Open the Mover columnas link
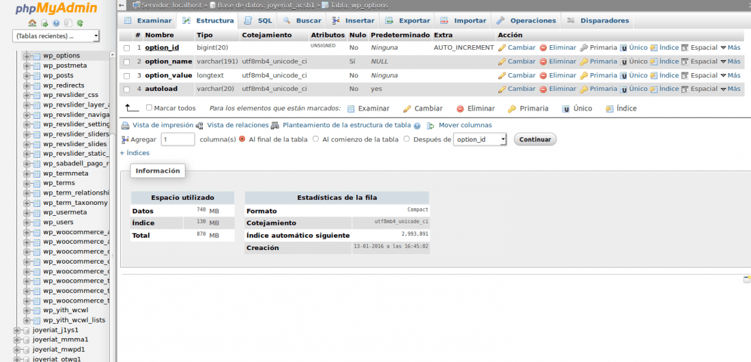Screen dimensions: 751x362 pyautogui.click(x=465, y=125)
